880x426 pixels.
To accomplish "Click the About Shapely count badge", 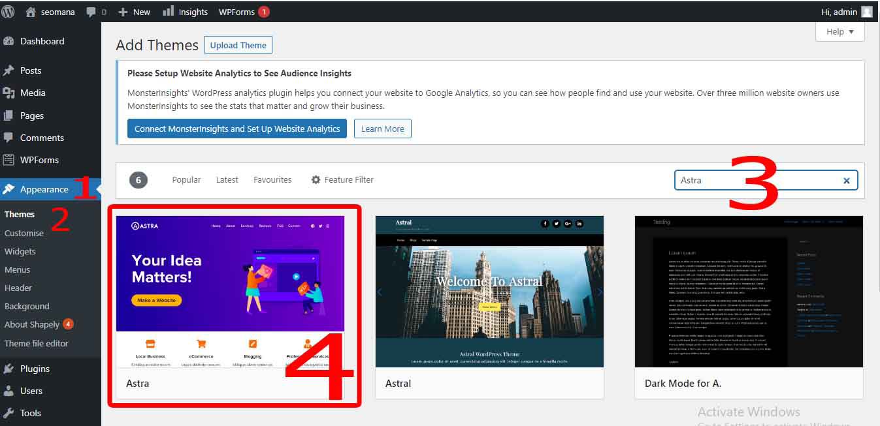I will coord(68,324).
